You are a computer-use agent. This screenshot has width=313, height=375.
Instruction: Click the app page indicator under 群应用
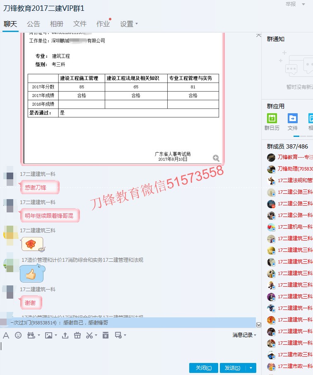coord(303,136)
